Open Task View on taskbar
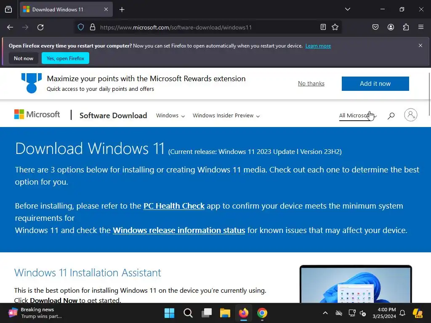This screenshot has width=431, height=323. pyautogui.click(x=206, y=313)
